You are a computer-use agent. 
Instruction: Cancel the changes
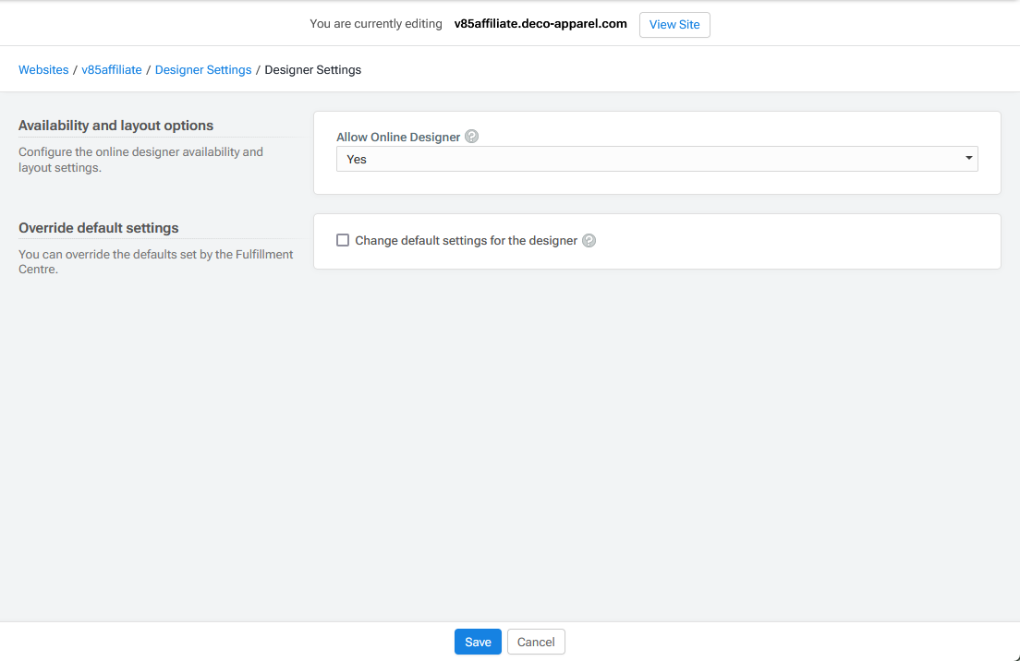click(536, 642)
